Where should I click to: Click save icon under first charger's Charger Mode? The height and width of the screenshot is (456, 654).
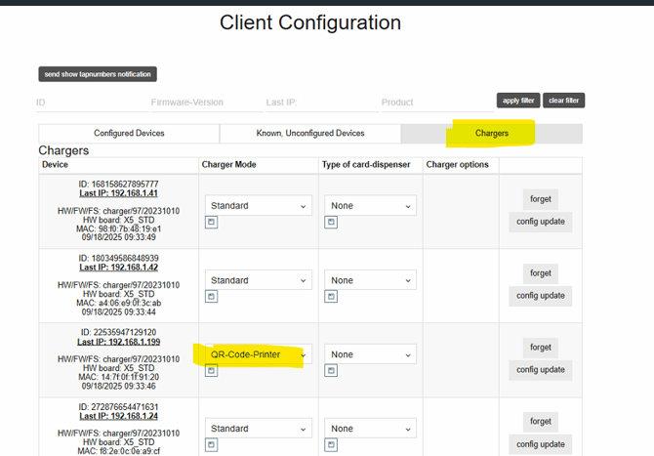211,223
